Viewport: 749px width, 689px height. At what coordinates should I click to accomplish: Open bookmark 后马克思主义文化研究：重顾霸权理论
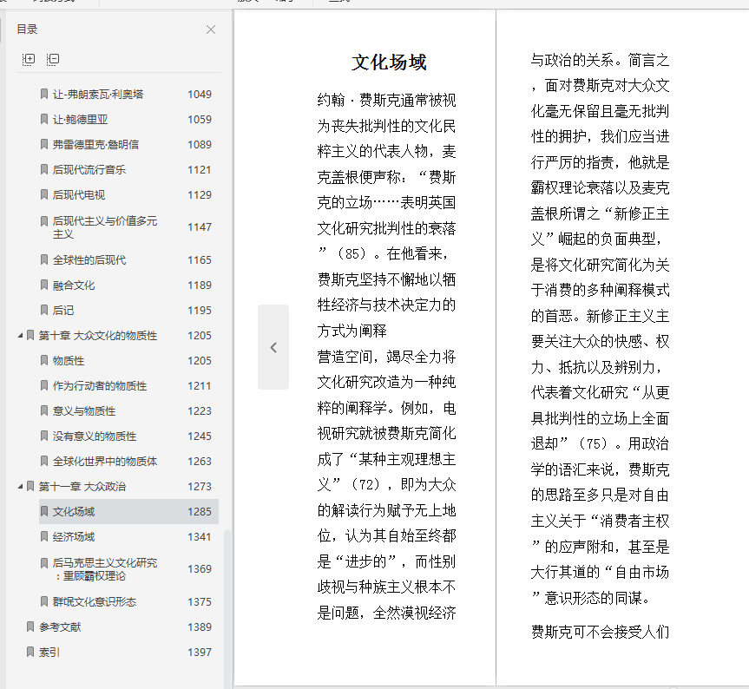click(105, 569)
